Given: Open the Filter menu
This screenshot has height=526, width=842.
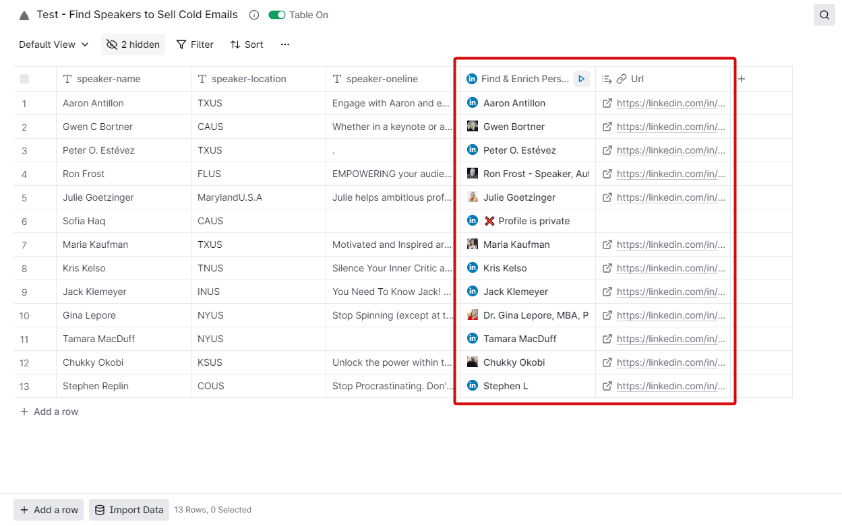Looking at the screenshot, I should [x=195, y=44].
